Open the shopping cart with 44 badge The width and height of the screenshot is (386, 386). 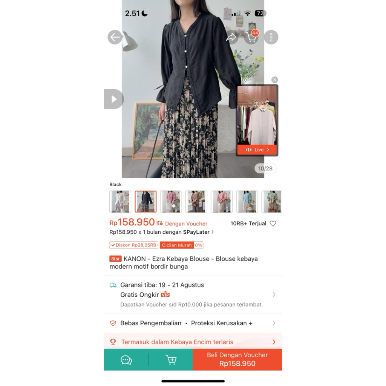tap(251, 37)
